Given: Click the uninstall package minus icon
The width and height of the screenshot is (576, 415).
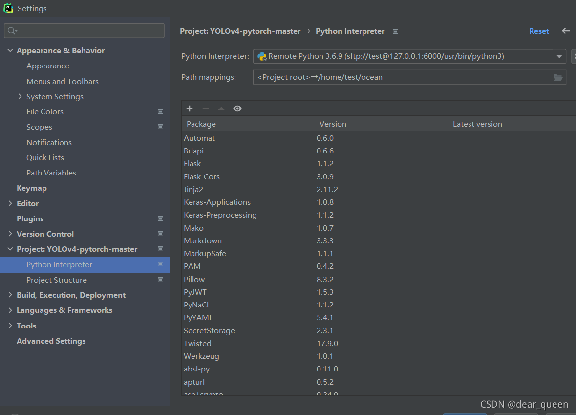Looking at the screenshot, I should tap(206, 109).
